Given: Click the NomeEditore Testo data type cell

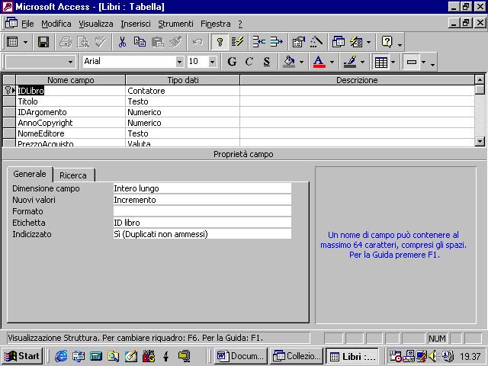Looking at the screenshot, I should 183,133.
